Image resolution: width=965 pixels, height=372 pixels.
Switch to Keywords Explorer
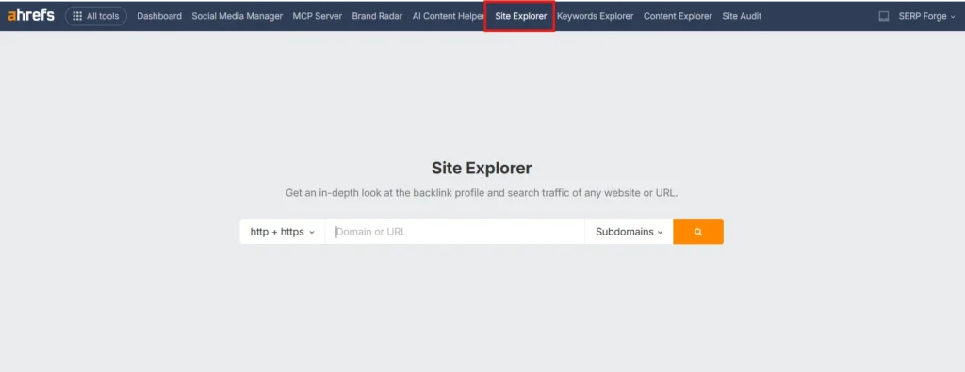(596, 16)
